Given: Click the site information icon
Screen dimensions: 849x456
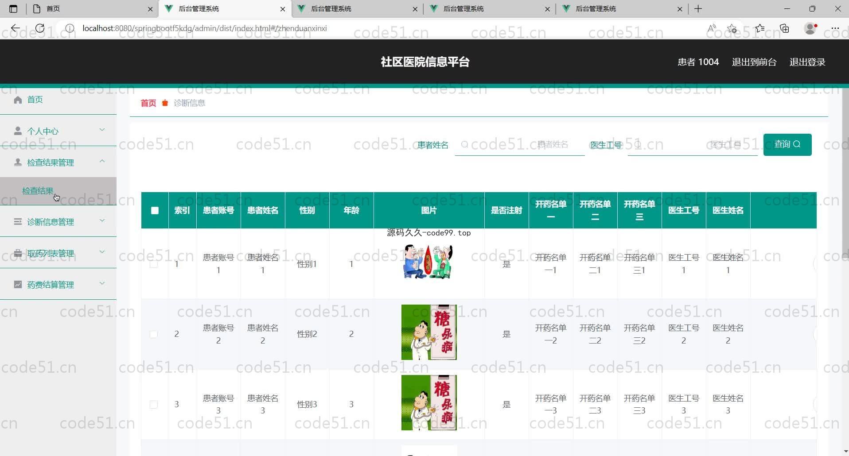Looking at the screenshot, I should tap(70, 28).
